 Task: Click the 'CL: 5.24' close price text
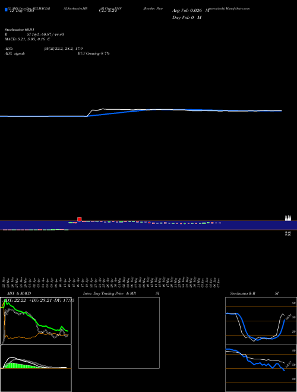coord(108,11)
